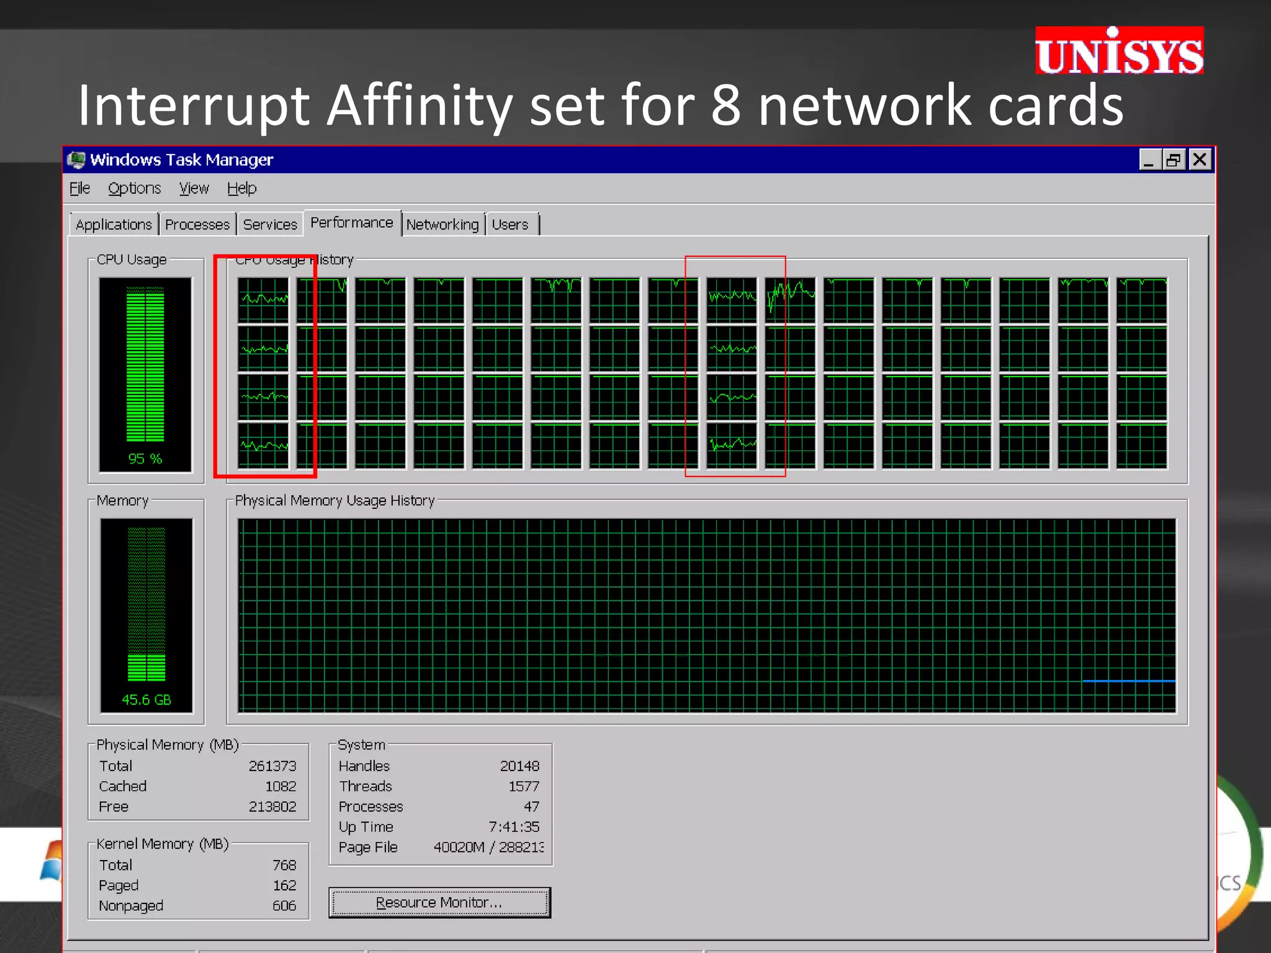This screenshot has height=953, width=1271.
Task: Open the Options menu
Action: tap(134, 188)
